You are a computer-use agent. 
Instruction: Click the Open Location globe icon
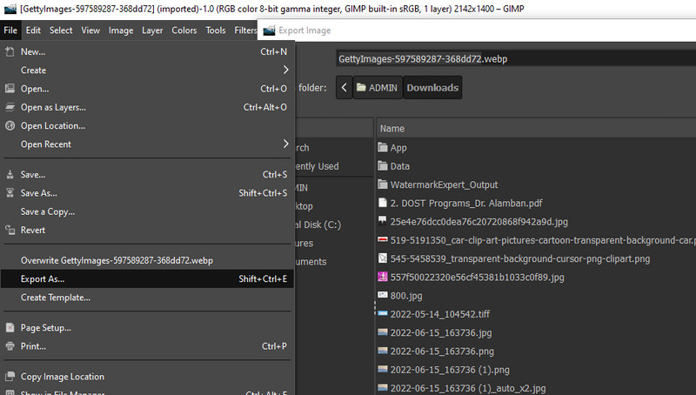10,125
